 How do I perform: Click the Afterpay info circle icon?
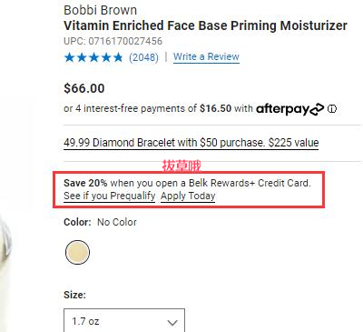tap(332, 108)
